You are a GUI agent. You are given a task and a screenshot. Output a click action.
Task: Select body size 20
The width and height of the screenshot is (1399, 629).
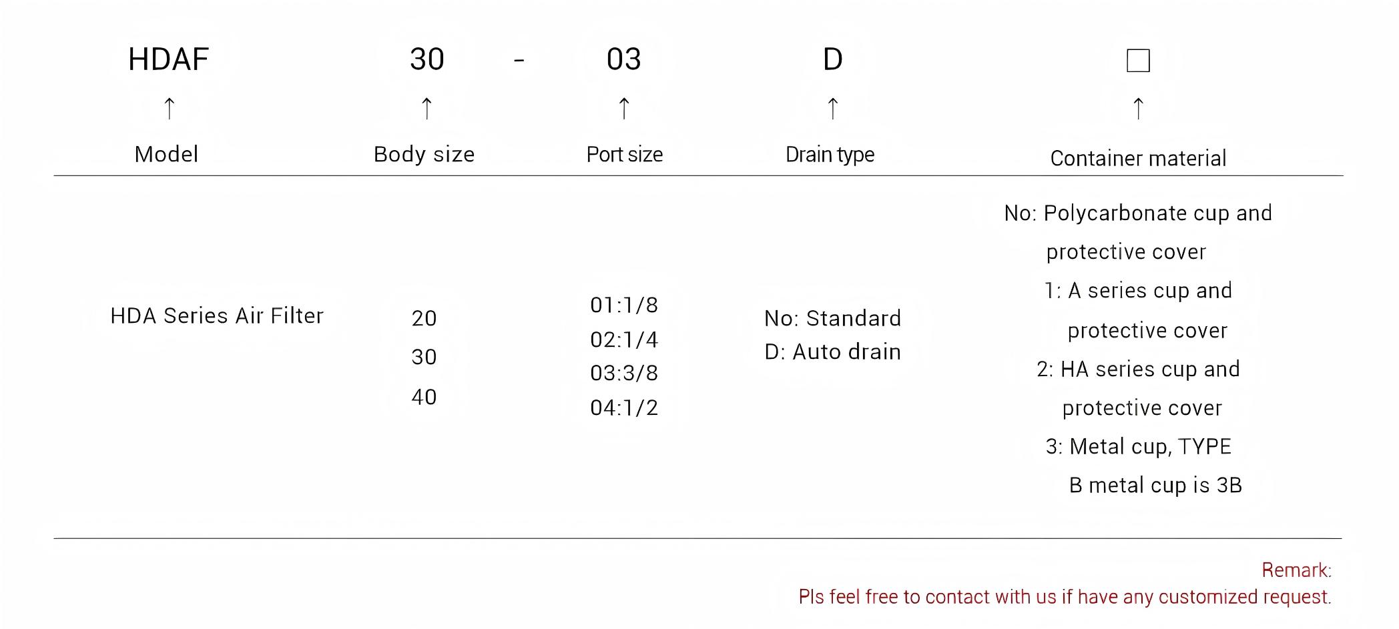(x=424, y=318)
